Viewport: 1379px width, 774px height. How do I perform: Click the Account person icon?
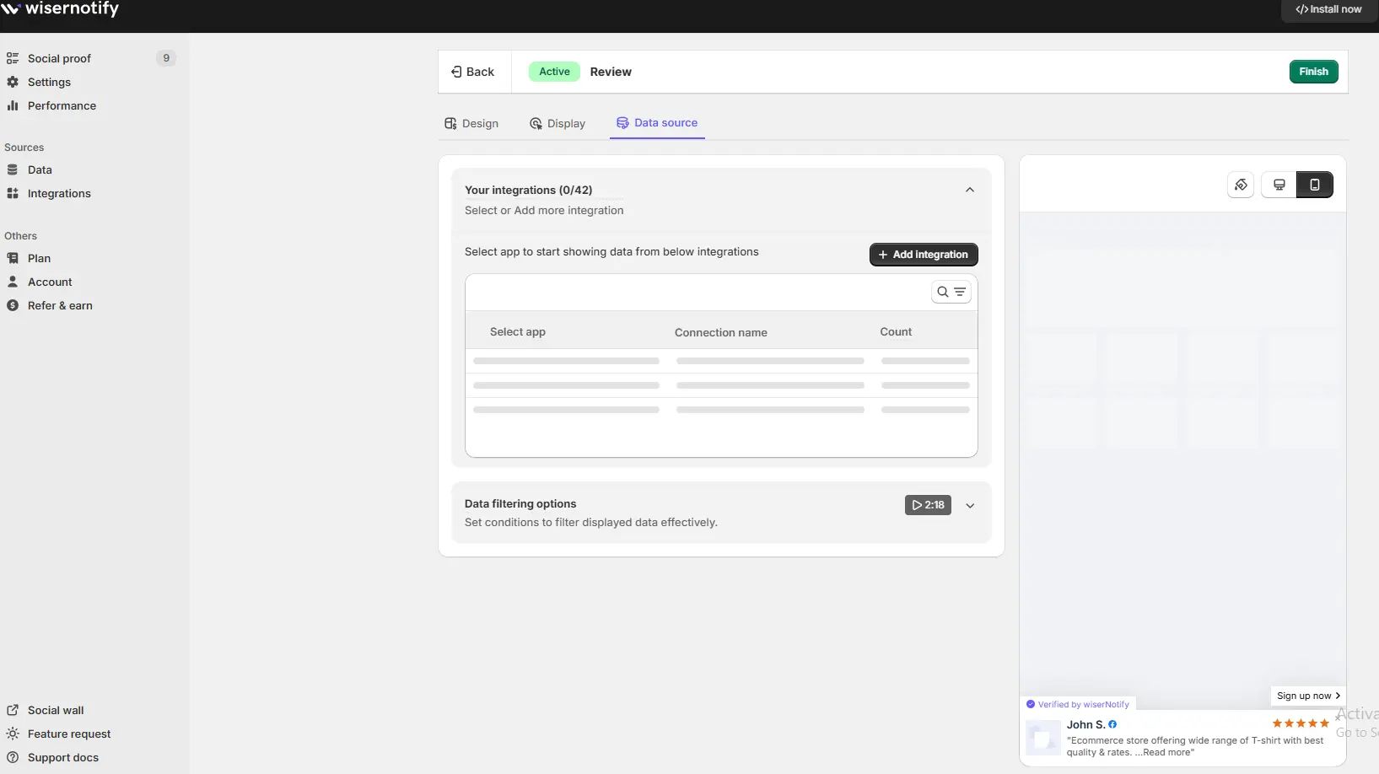(x=13, y=282)
